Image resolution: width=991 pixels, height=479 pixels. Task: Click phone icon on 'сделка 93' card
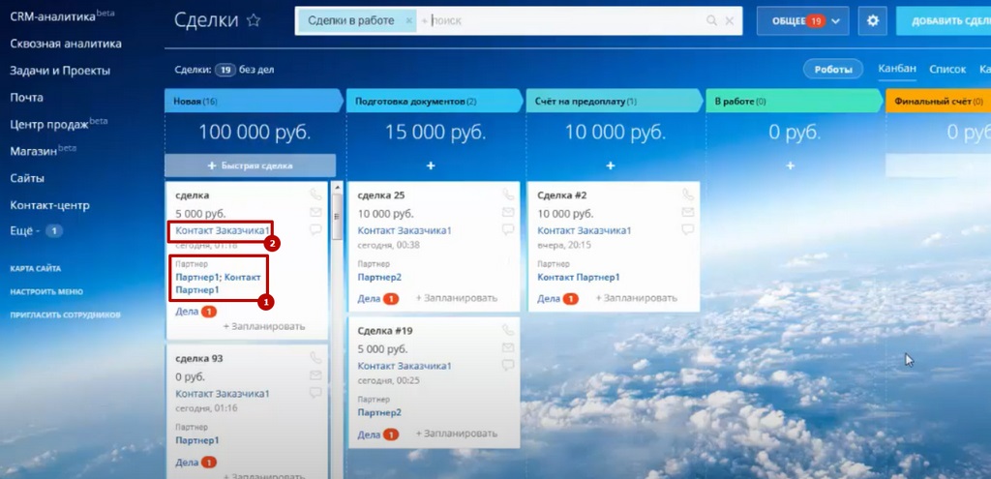[x=315, y=358]
